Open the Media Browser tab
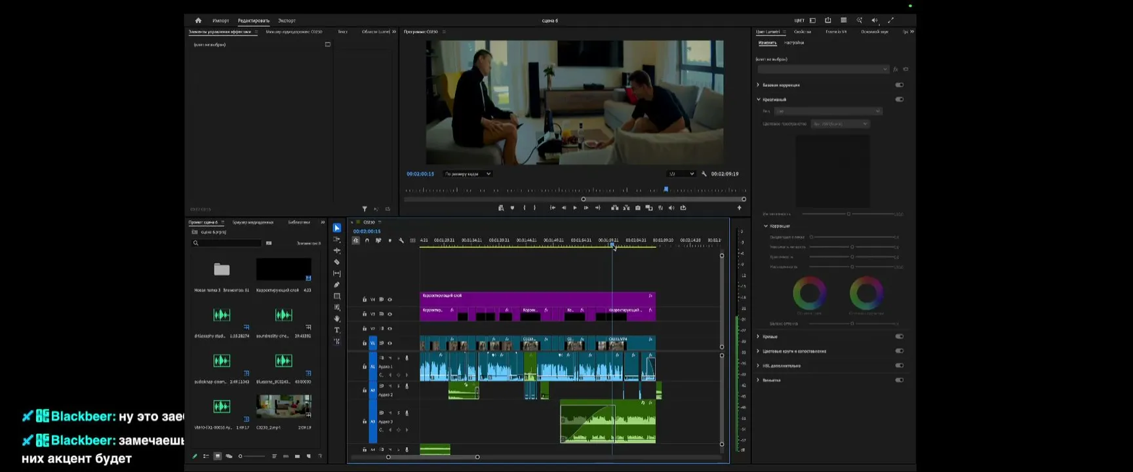This screenshot has height=472, width=1133. pos(252,222)
